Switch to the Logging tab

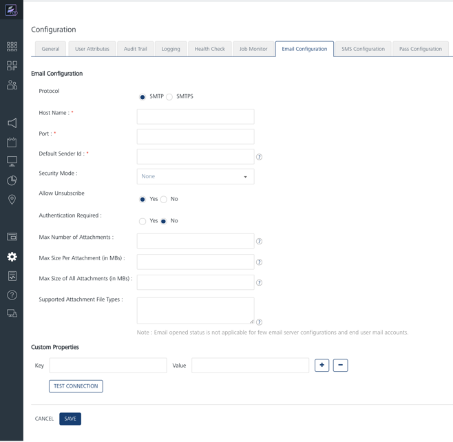pos(171,49)
